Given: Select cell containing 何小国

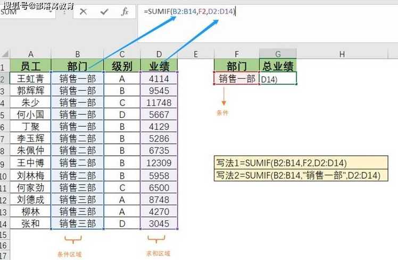Looking at the screenshot, I should pyautogui.click(x=30, y=114).
